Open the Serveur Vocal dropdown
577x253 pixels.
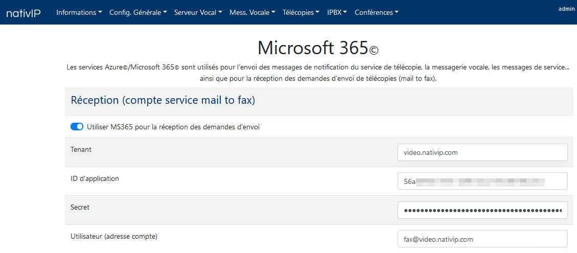coord(198,12)
